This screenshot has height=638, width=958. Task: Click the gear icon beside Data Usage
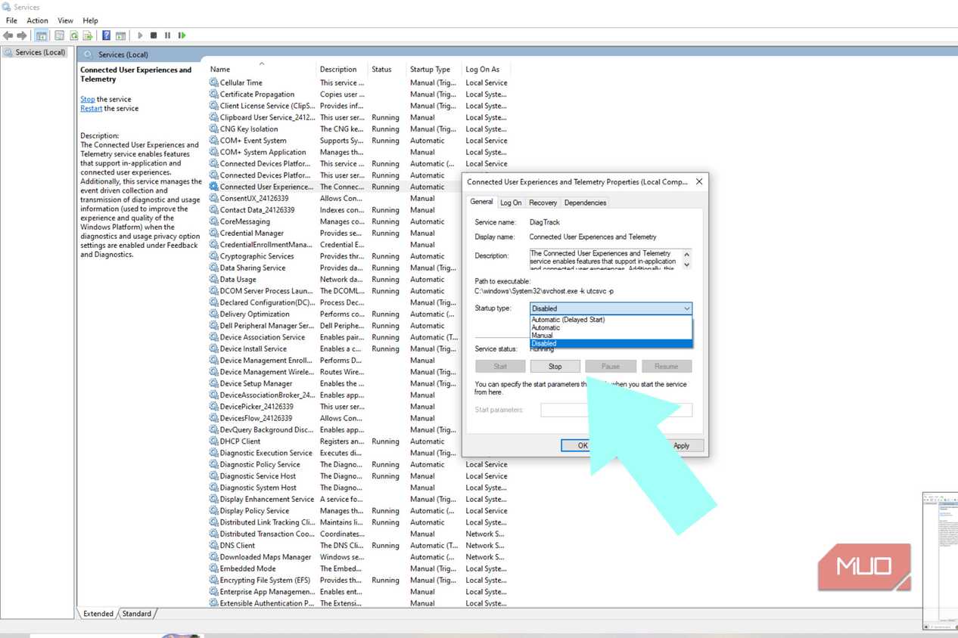(214, 280)
